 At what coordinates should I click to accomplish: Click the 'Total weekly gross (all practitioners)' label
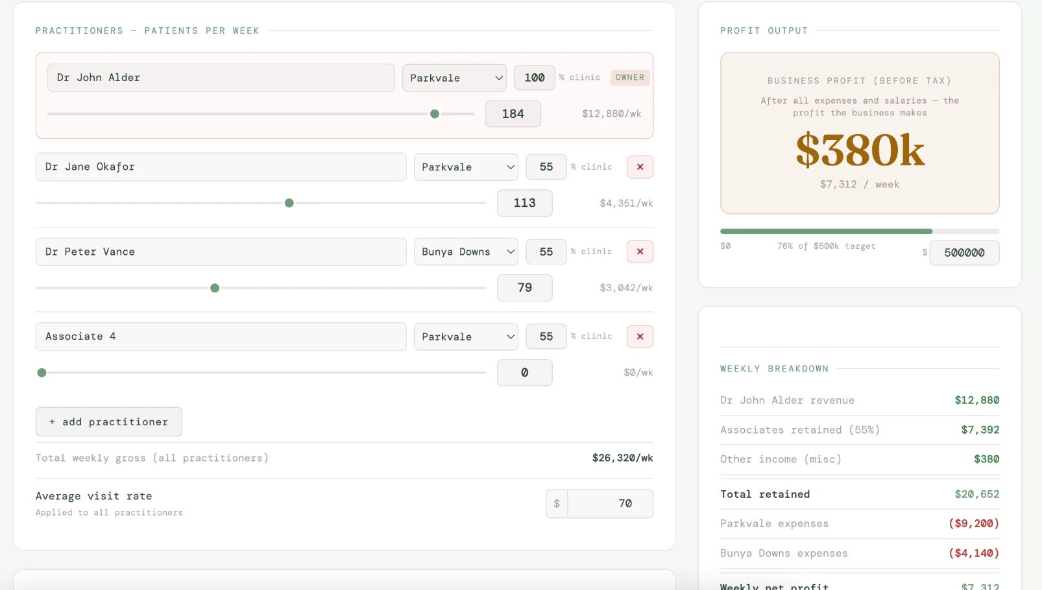coord(152,458)
